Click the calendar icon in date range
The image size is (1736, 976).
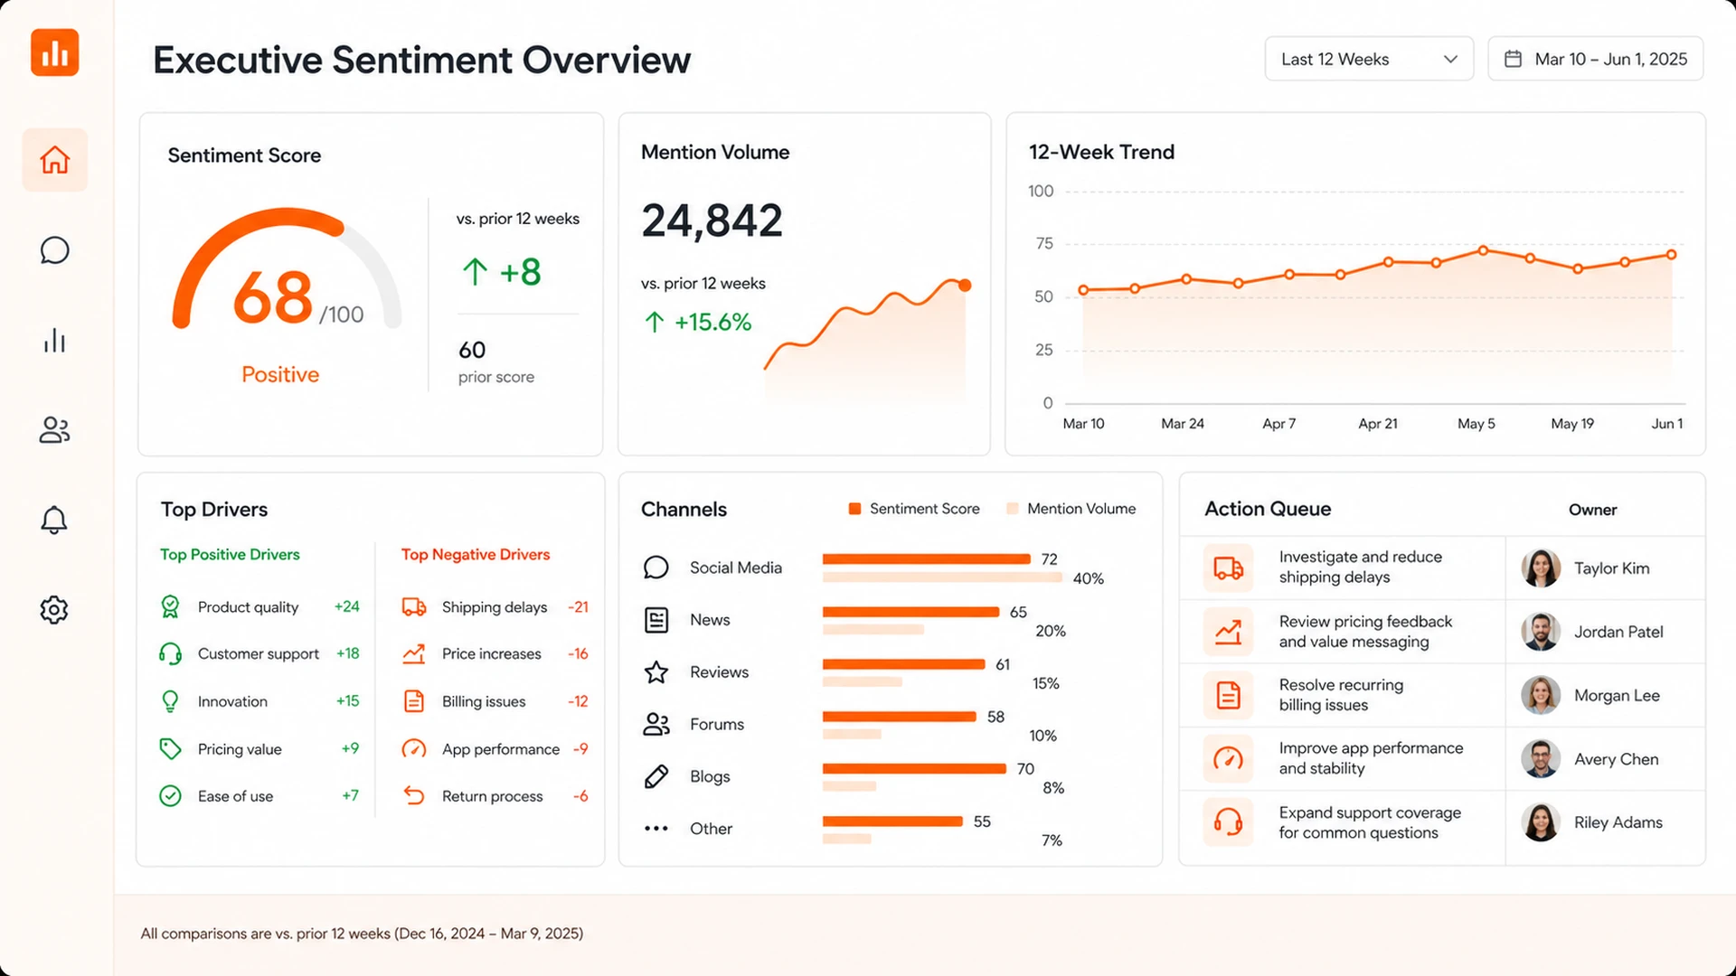click(x=1513, y=59)
